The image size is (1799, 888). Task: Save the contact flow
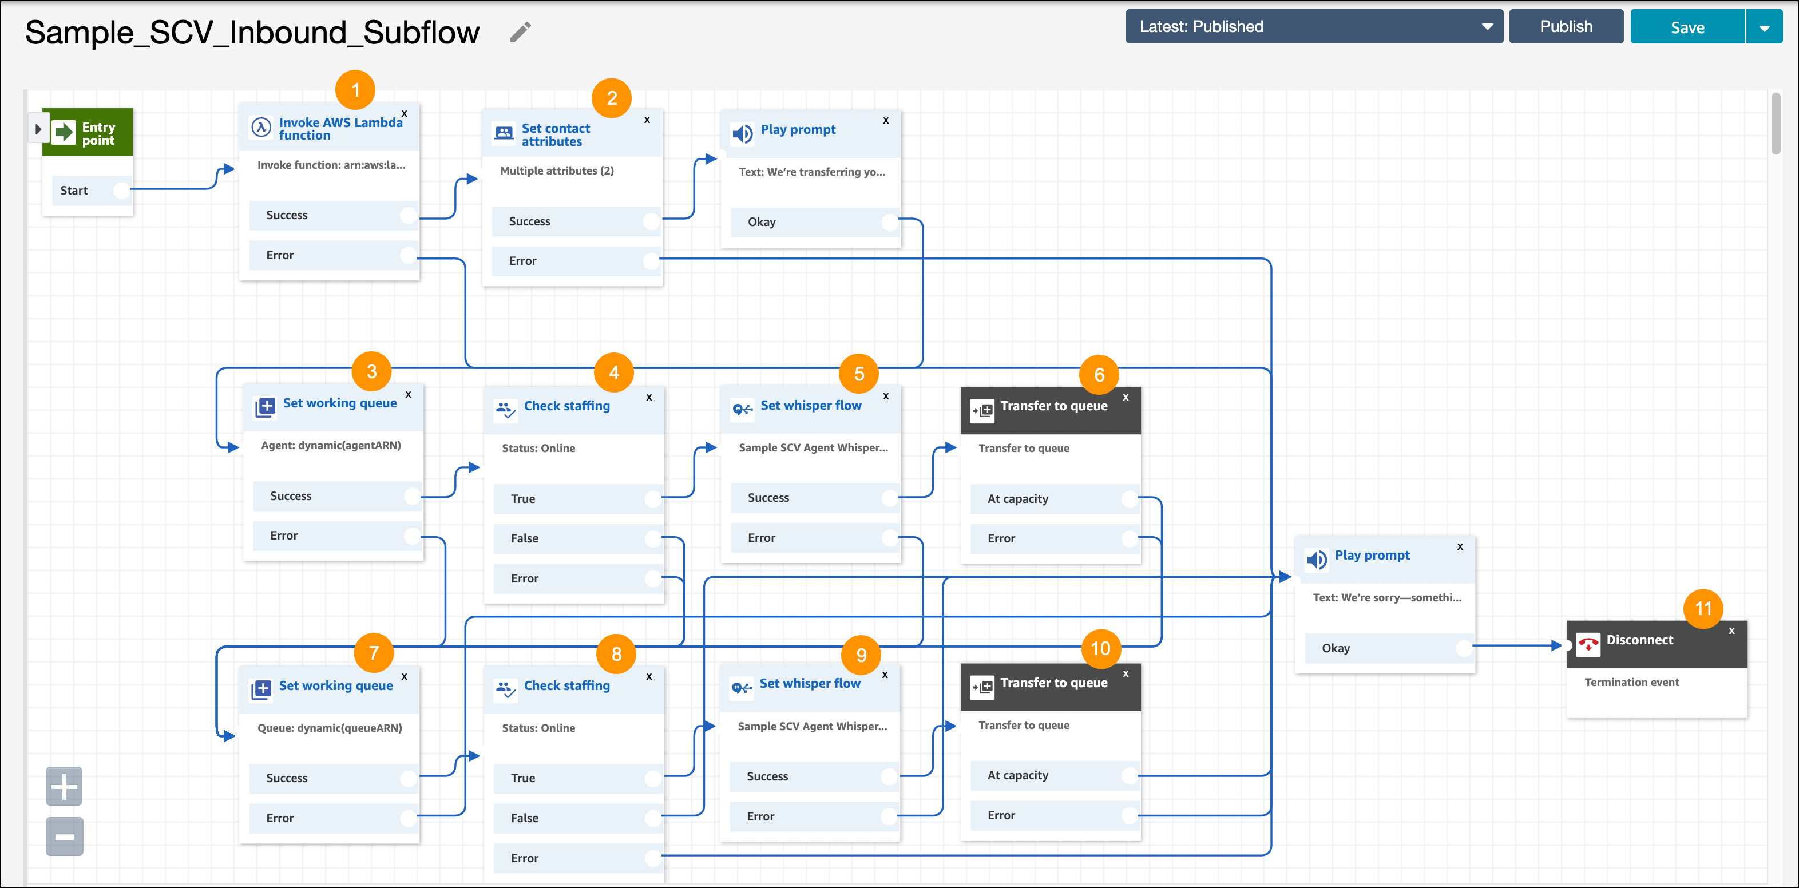tap(1687, 27)
